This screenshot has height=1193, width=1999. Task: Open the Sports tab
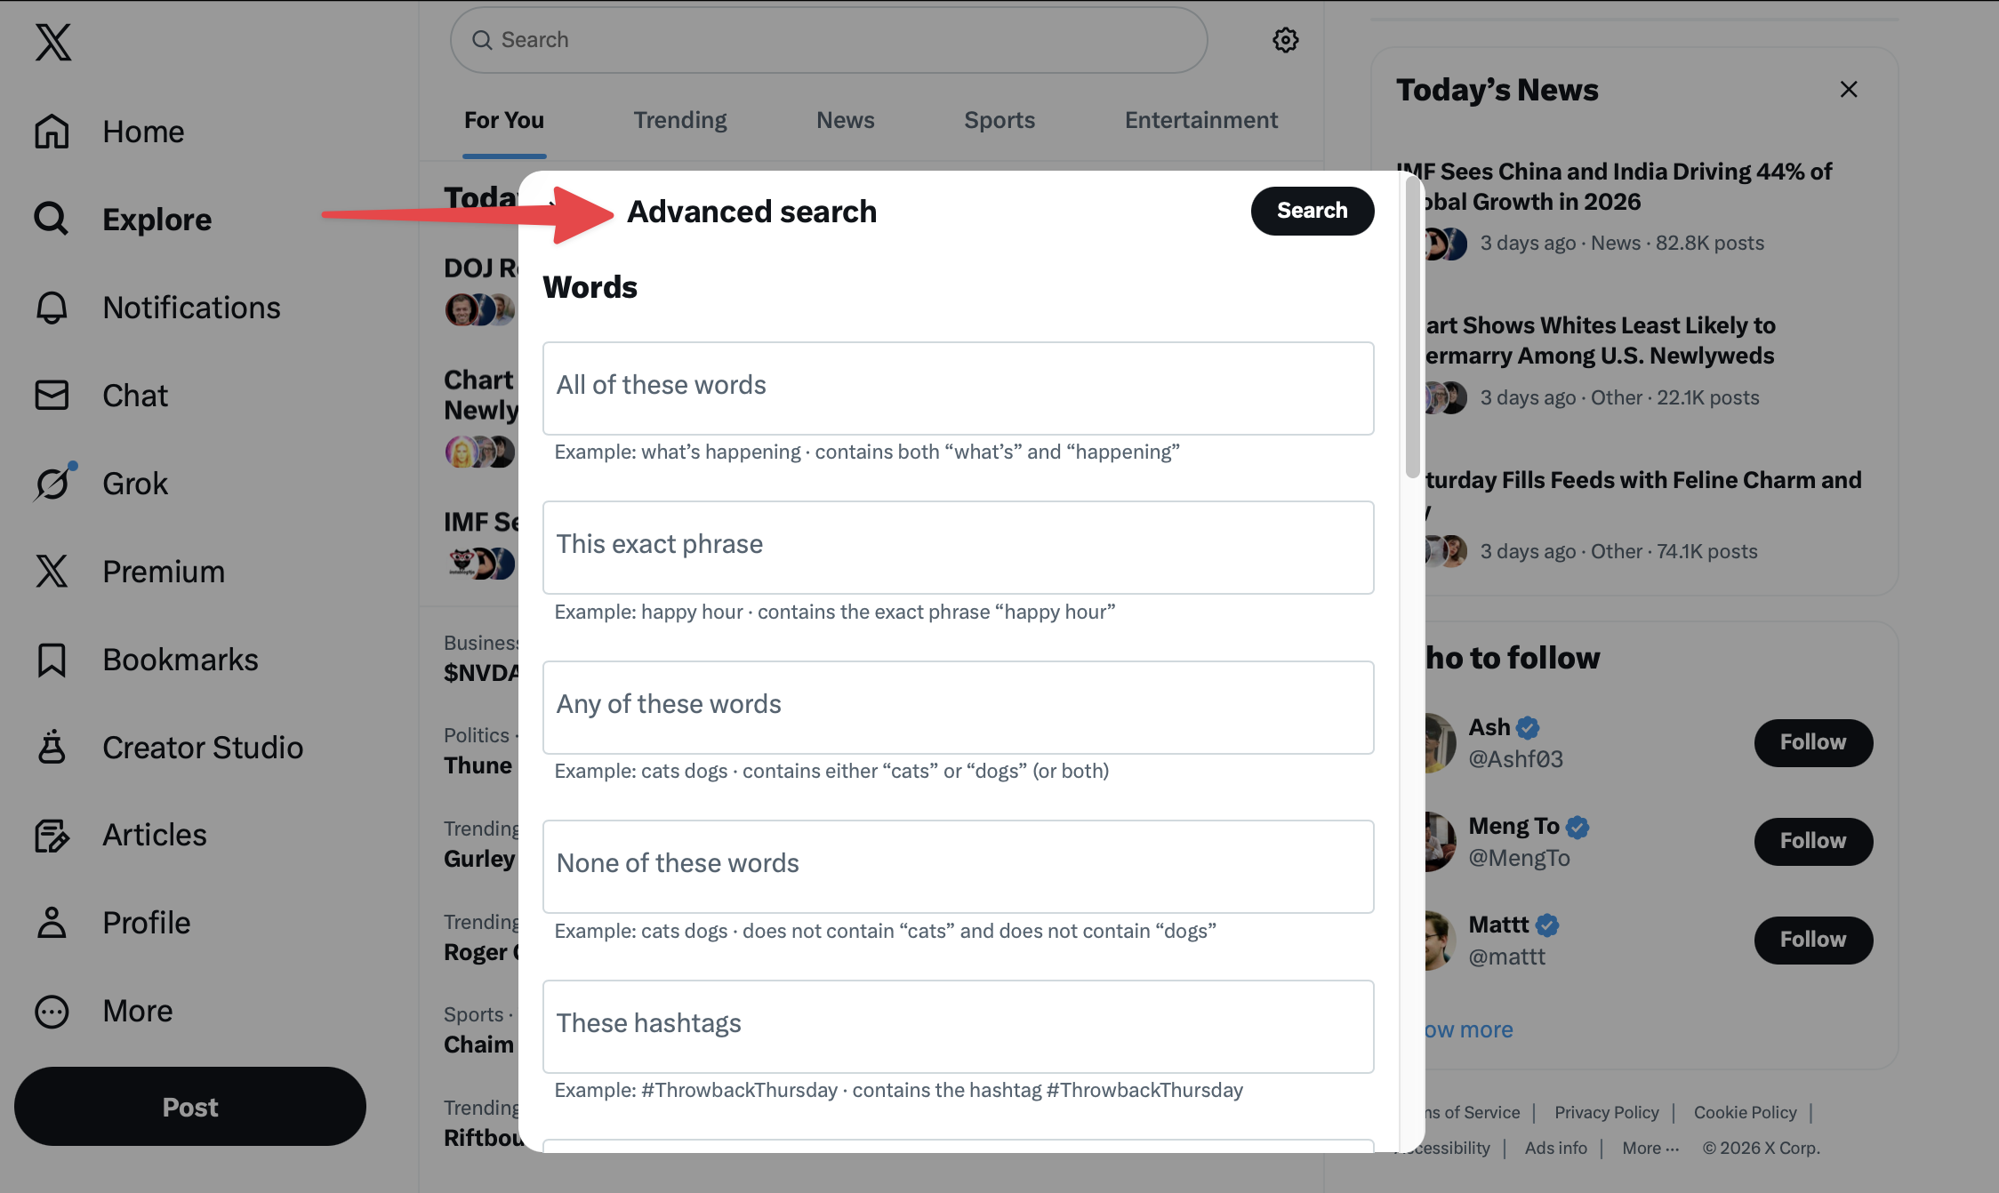pos(999,119)
